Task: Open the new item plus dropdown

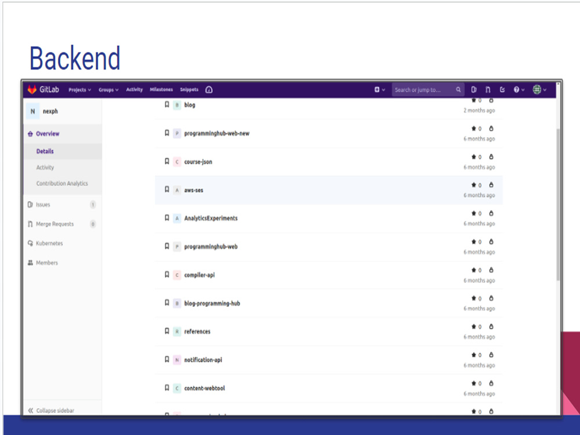Action: 379,89
